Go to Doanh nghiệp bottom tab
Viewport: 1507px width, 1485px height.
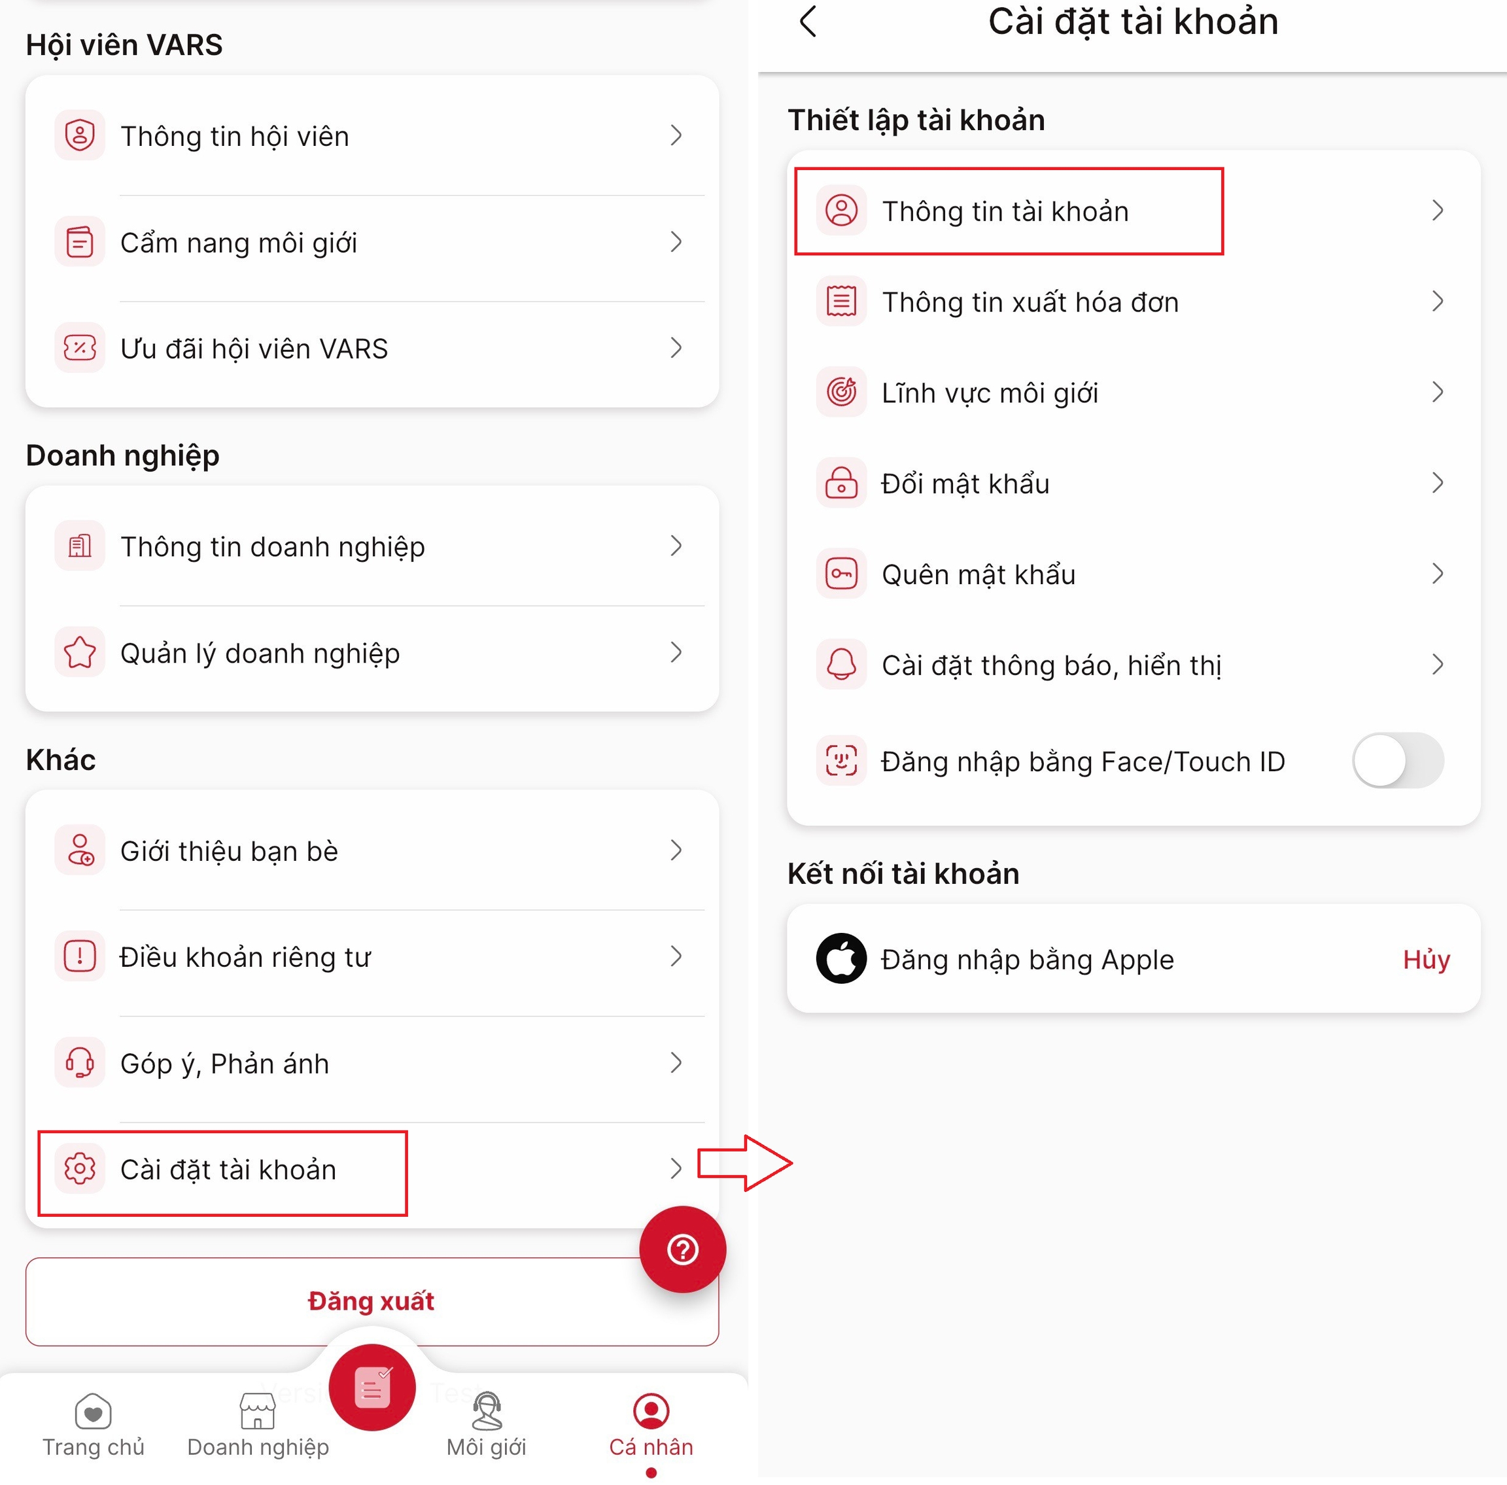click(x=258, y=1425)
